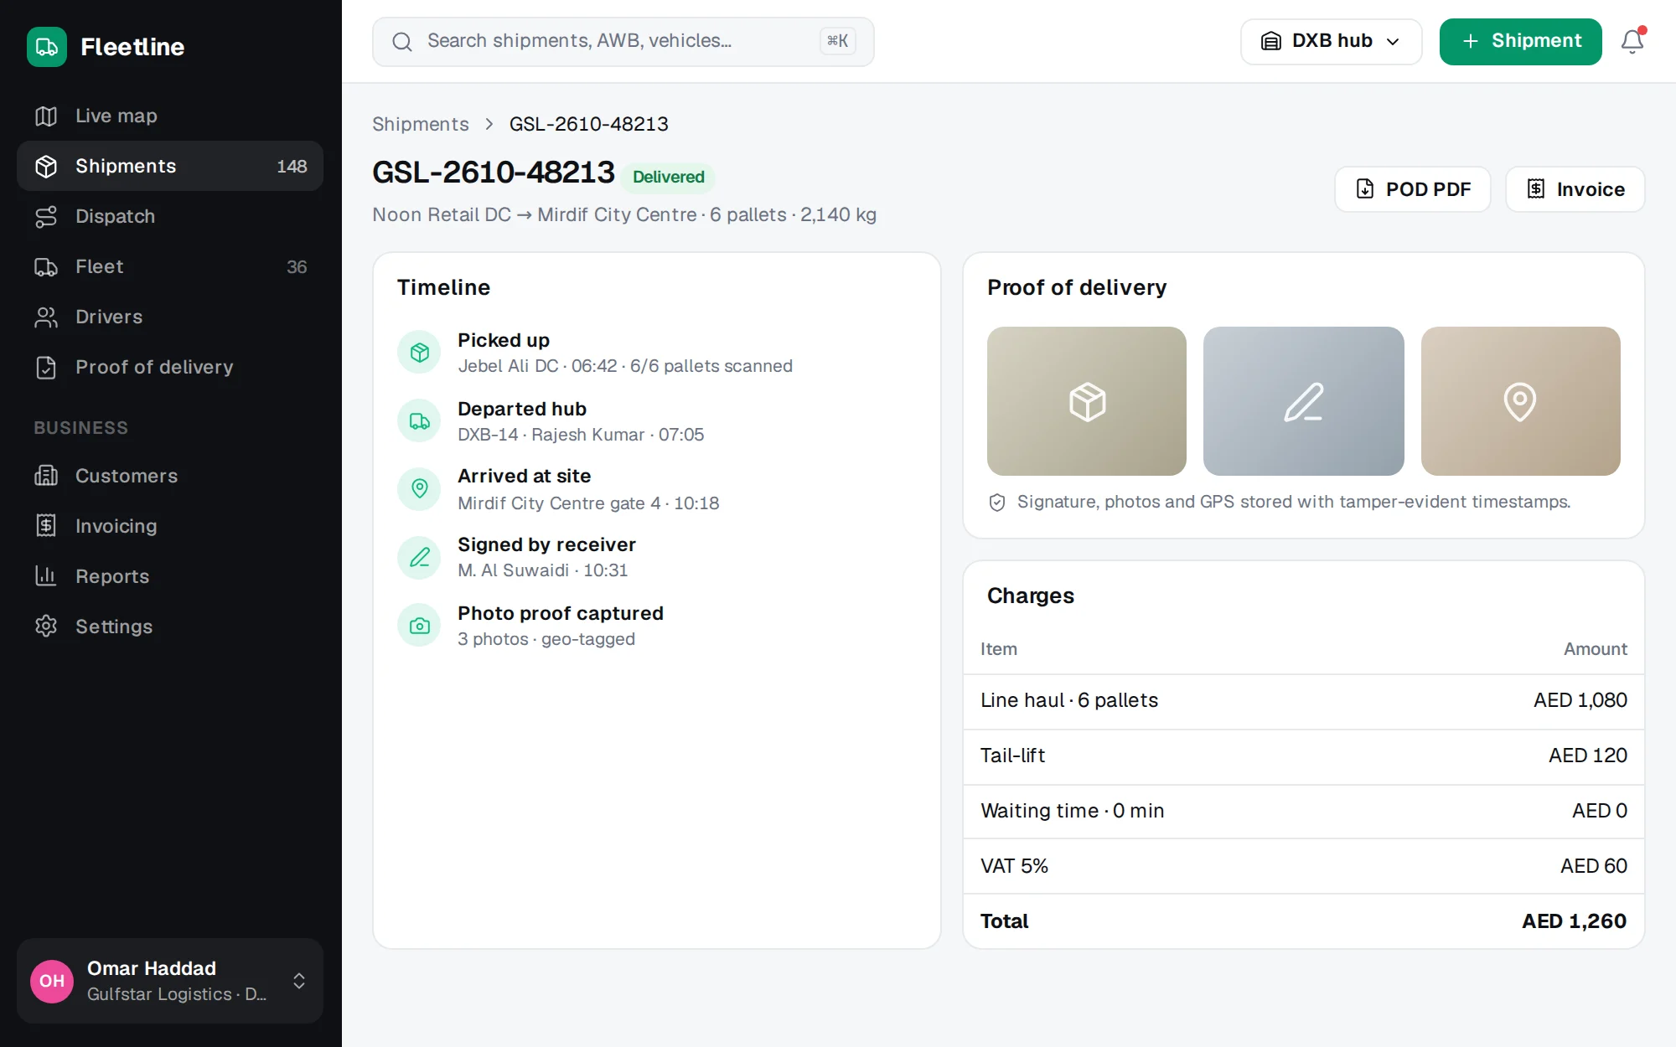Screen dimensions: 1676x1047
Task: Select Dispatch from the sidebar
Action: click(x=170, y=216)
